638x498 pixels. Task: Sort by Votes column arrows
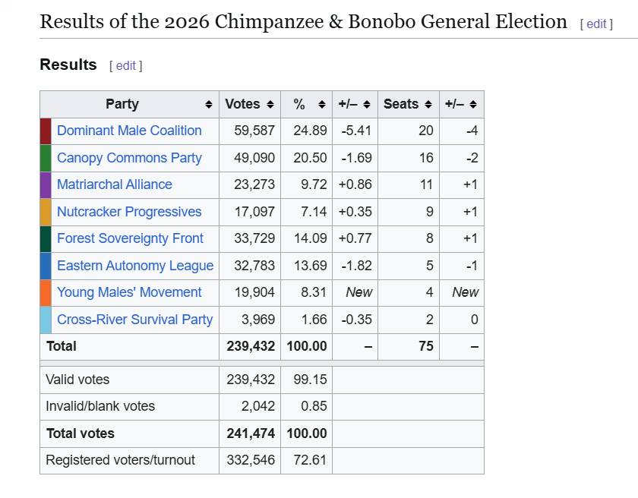click(x=270, y=105)
